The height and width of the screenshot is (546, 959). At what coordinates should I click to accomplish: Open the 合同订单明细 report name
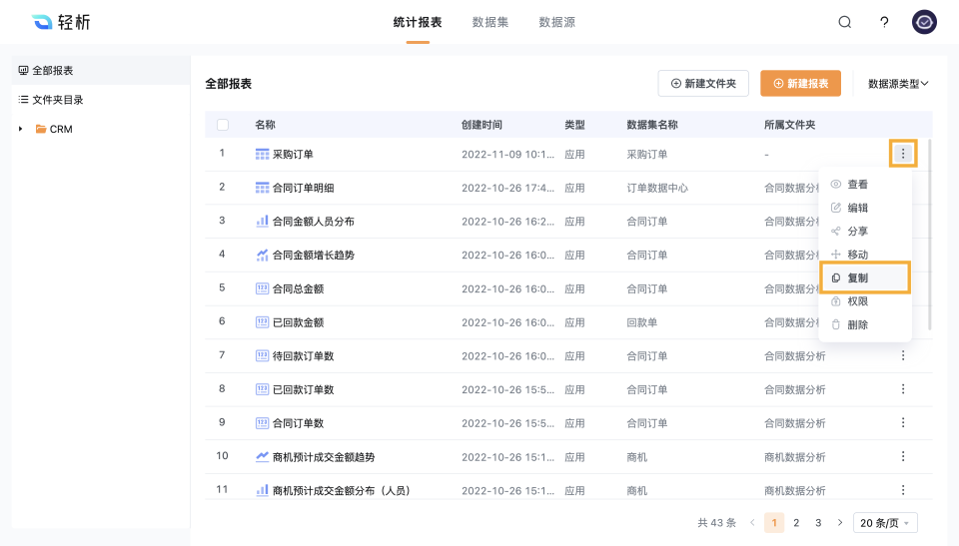[x=304, y=188]
